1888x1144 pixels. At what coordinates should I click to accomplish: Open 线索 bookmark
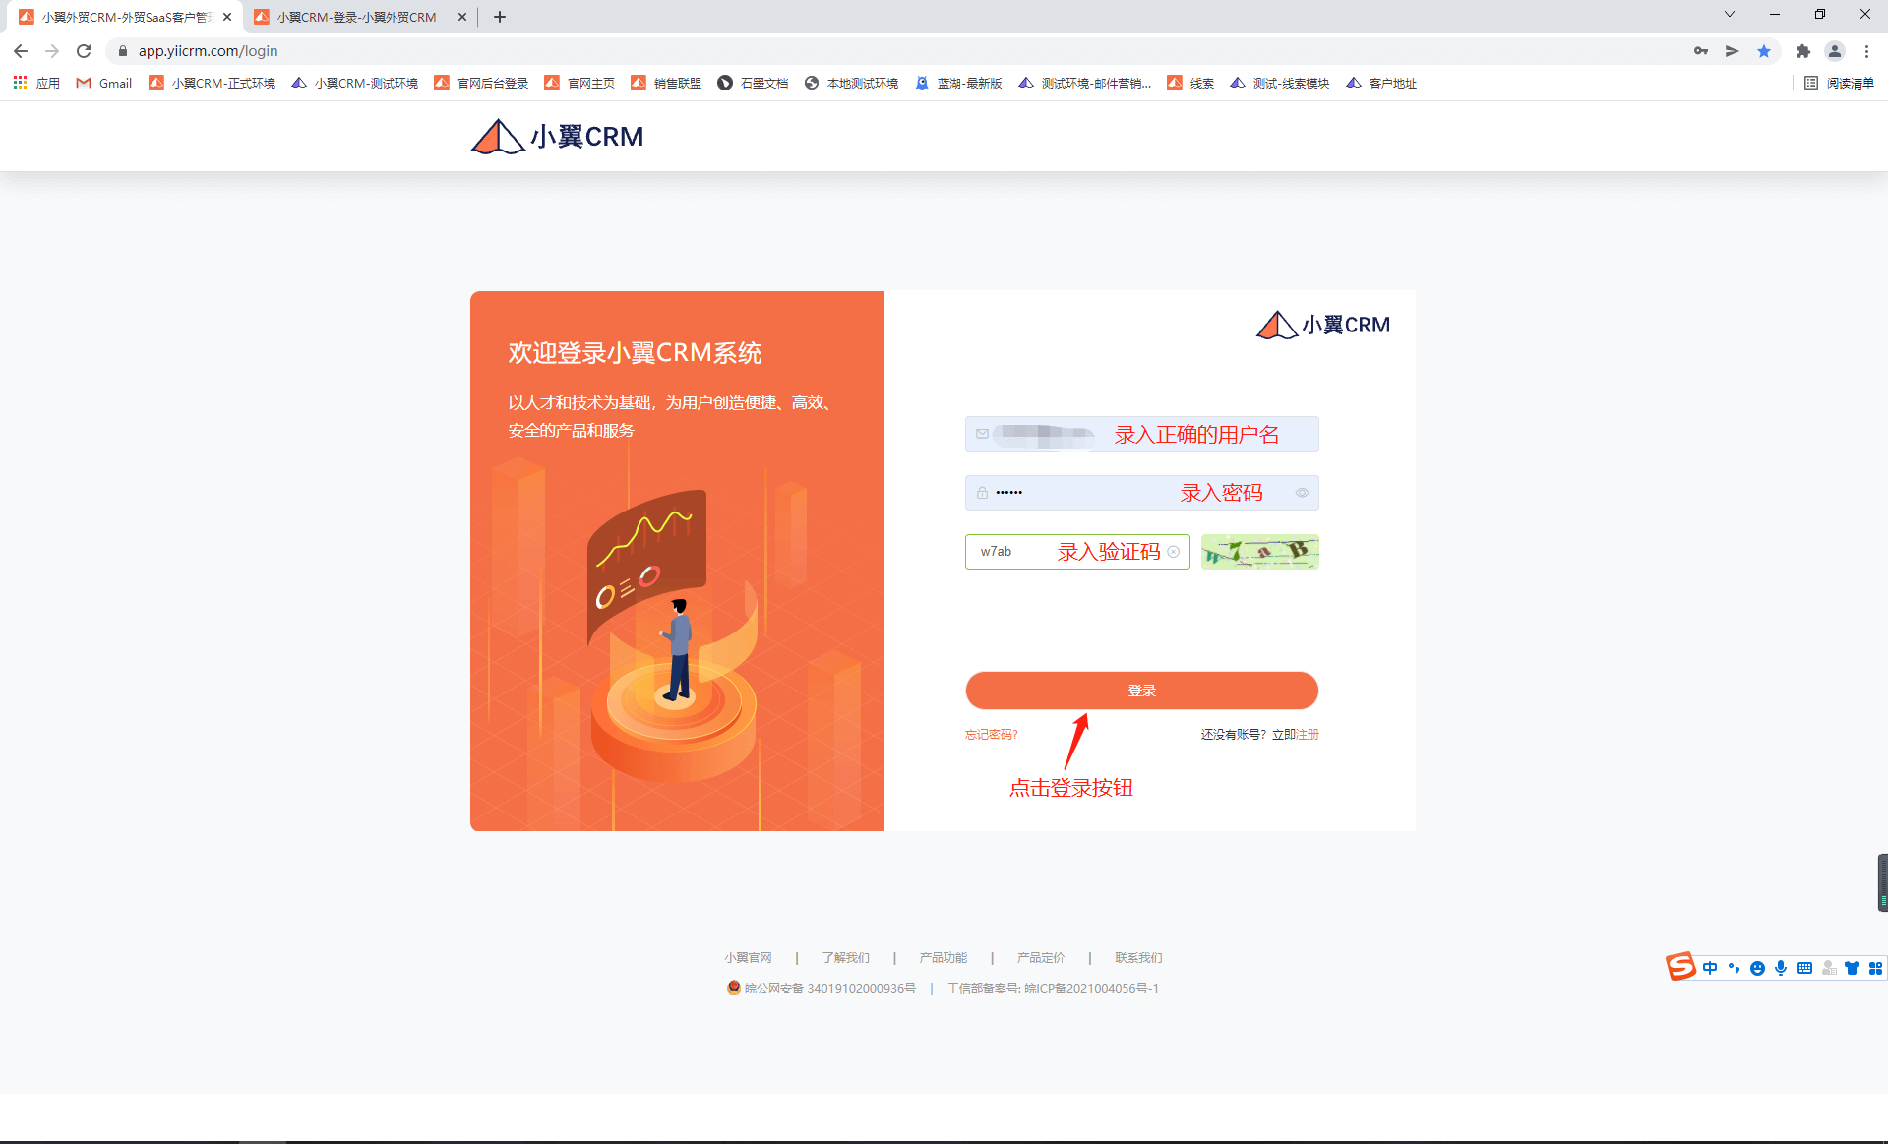pyautogui.click(x=1190, y=84)
